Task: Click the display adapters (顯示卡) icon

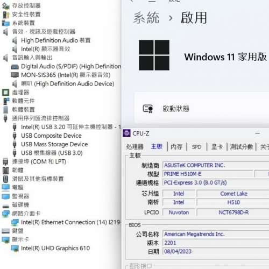Action: [x=6, y=239]
